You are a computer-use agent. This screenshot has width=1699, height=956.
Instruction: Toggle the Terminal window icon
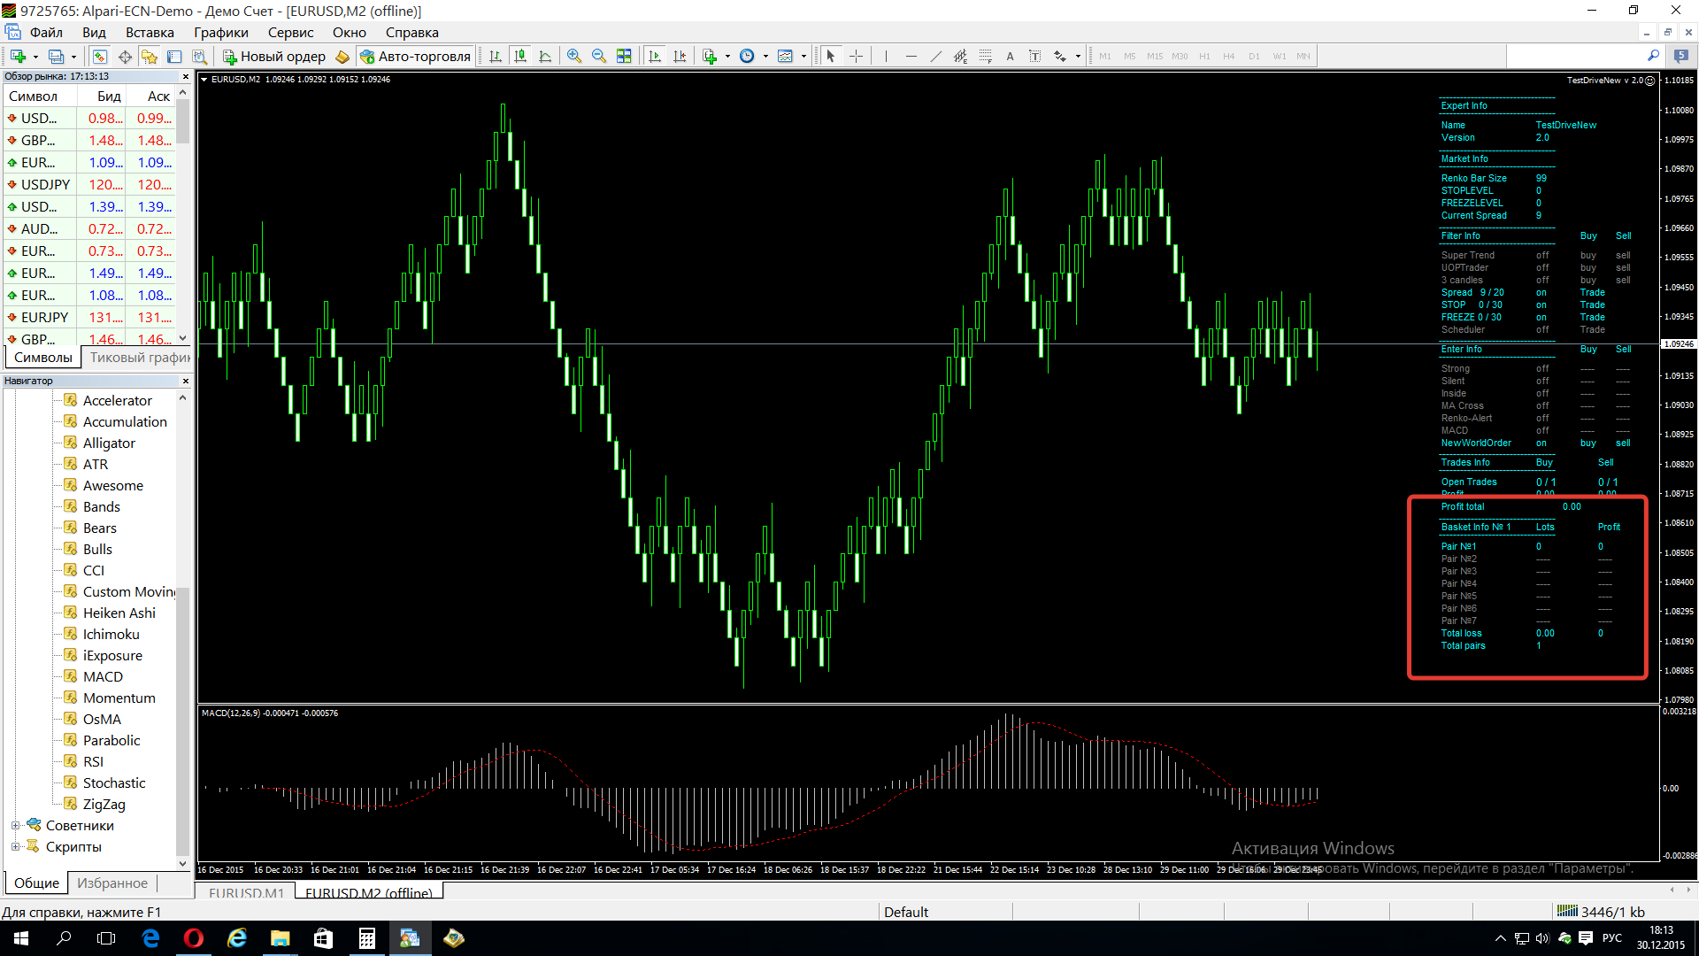tap(174, 56)
